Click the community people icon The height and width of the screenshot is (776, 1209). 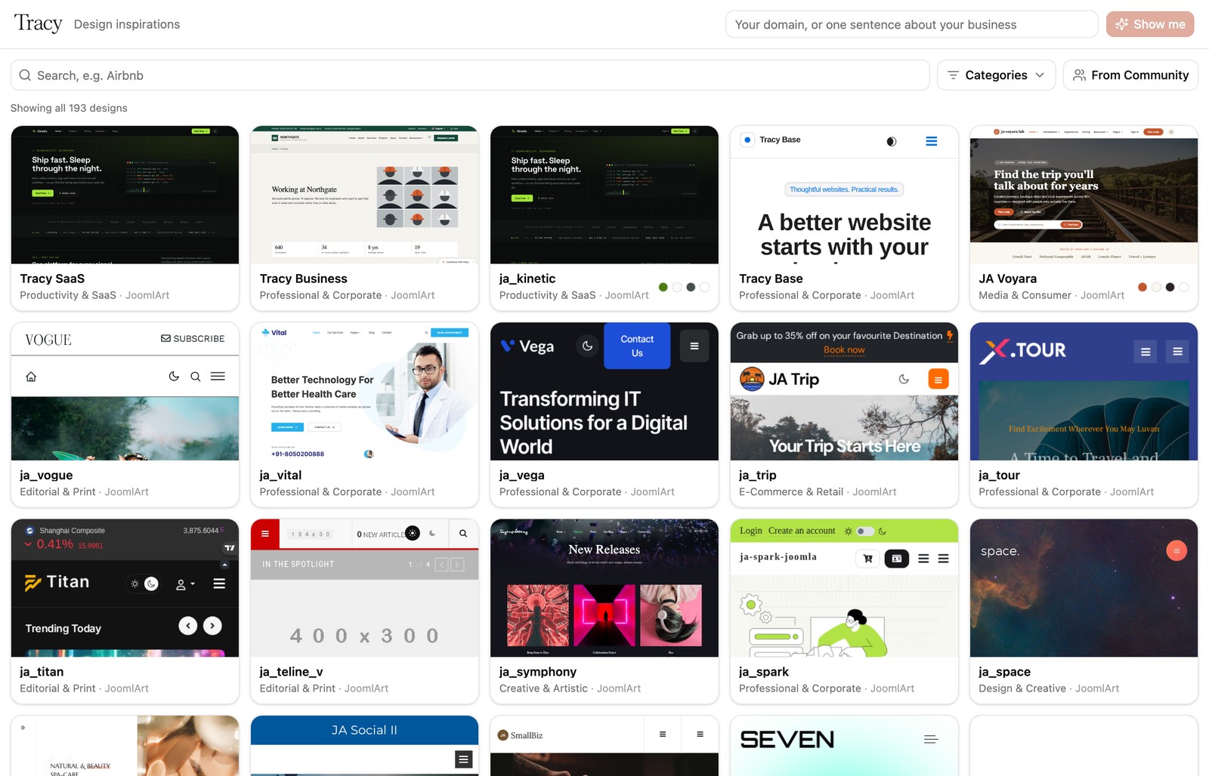point(1080,75)
